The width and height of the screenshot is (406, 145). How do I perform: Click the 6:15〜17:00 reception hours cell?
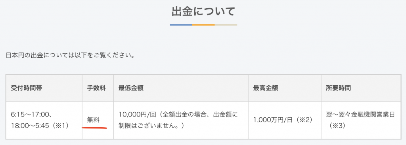tap(44, 120)
